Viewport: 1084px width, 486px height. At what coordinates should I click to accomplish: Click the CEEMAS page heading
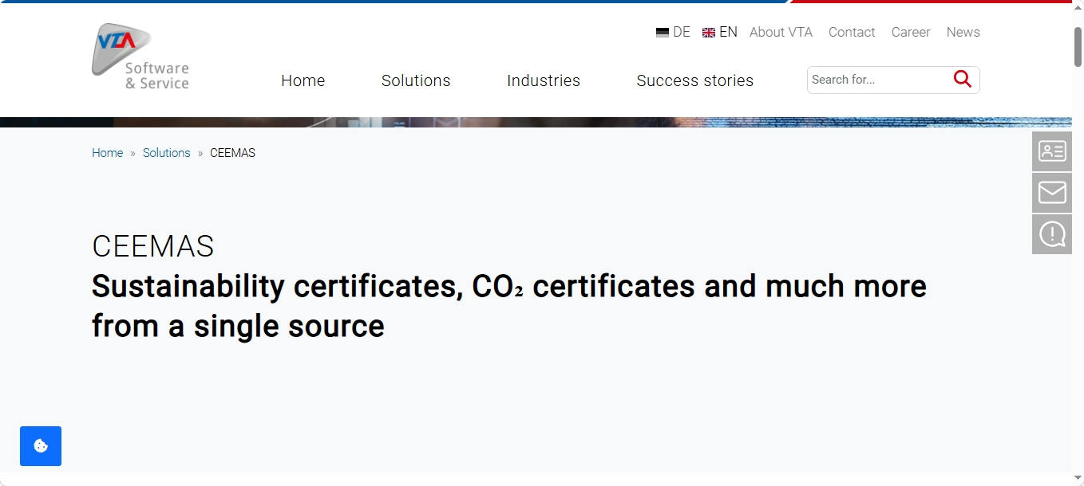click(x=153, y=247)
